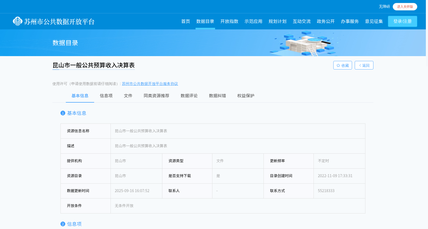Click the 描述 label cell
This screenshot has width=428, height=229.
click(86, 146)
